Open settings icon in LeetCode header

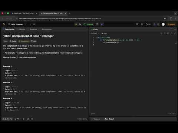point(142,24)
